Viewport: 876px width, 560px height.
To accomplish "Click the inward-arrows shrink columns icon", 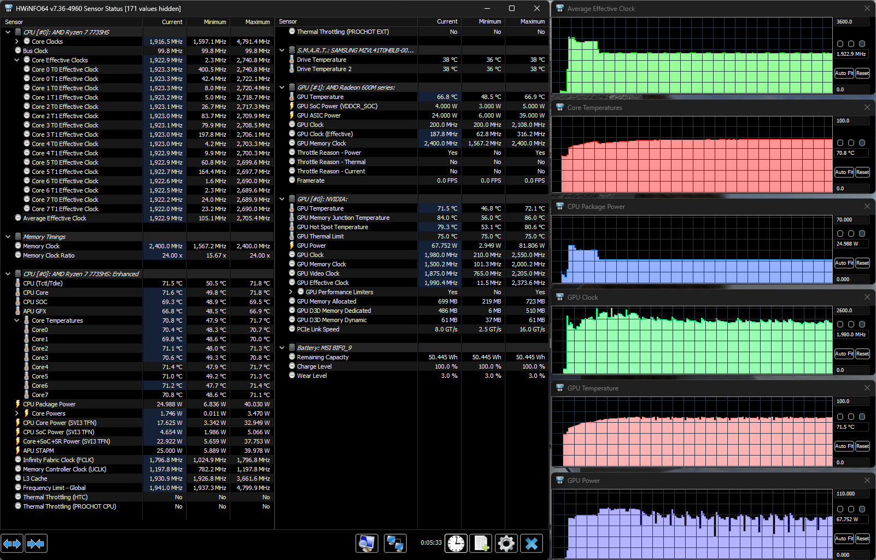I will (36, 544).
